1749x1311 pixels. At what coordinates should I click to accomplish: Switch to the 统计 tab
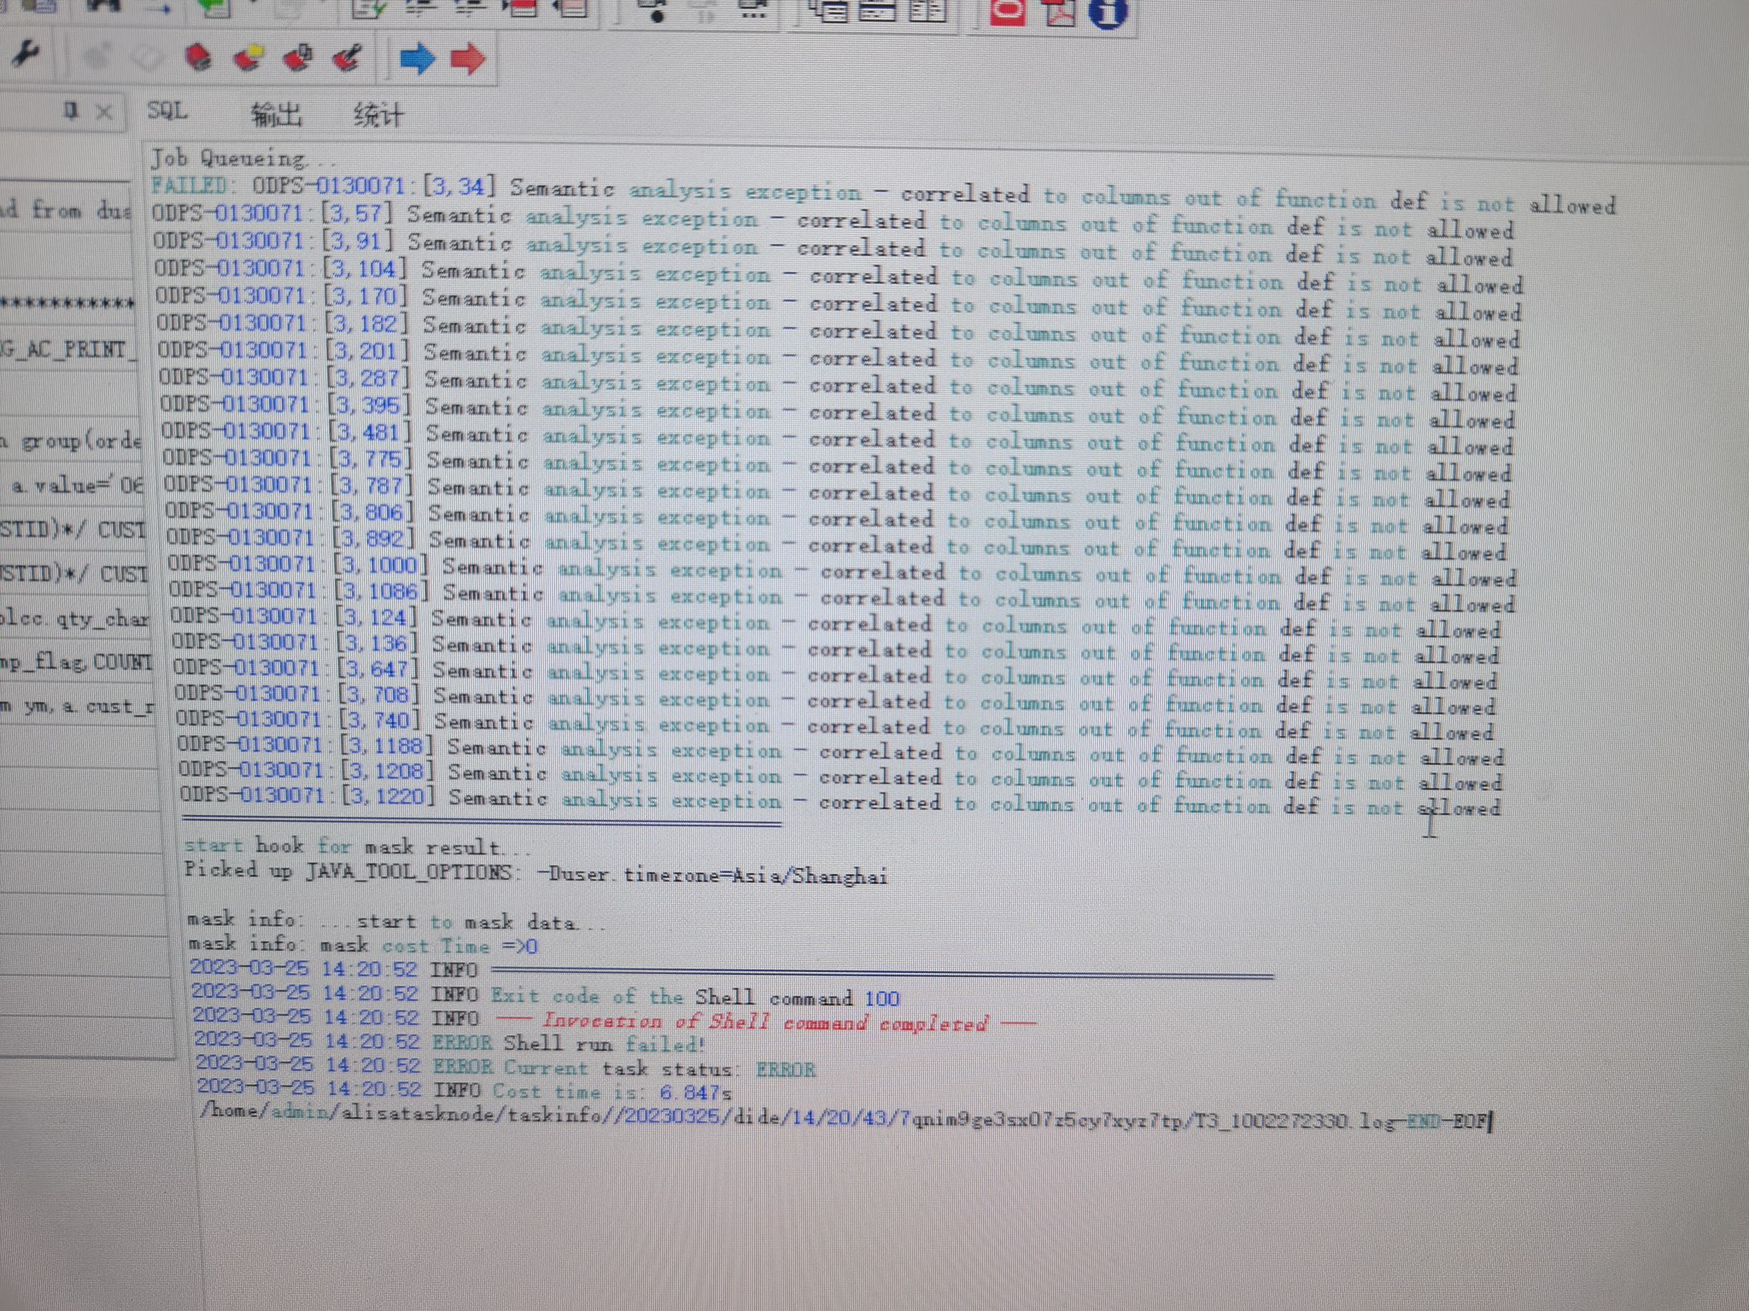[378, 114]
